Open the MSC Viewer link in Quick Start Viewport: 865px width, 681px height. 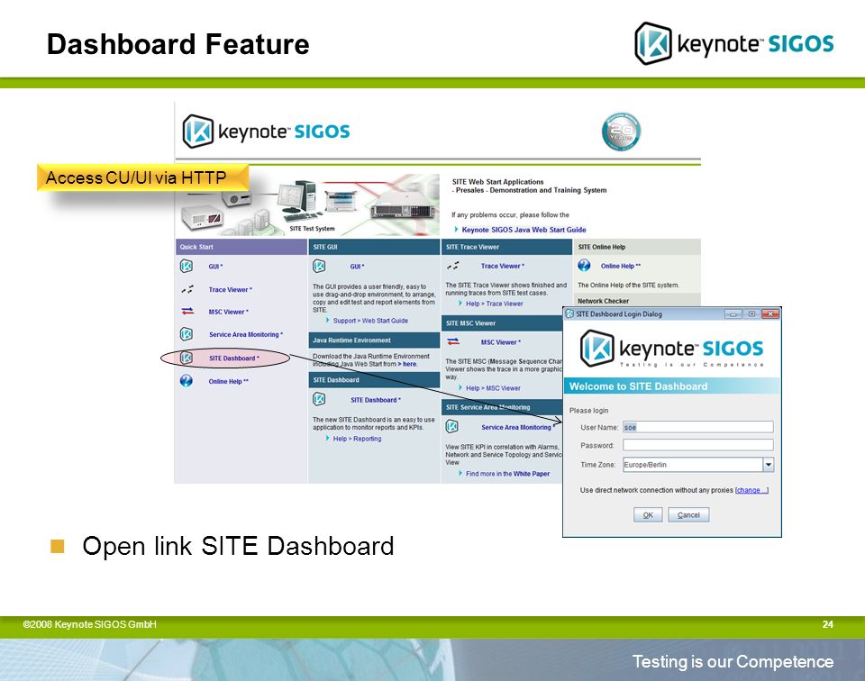point(228,312)
